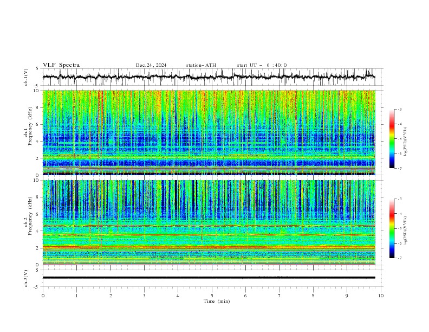Click time axis tick label '4'
429x332 pixels.
[x=178, y=296]
